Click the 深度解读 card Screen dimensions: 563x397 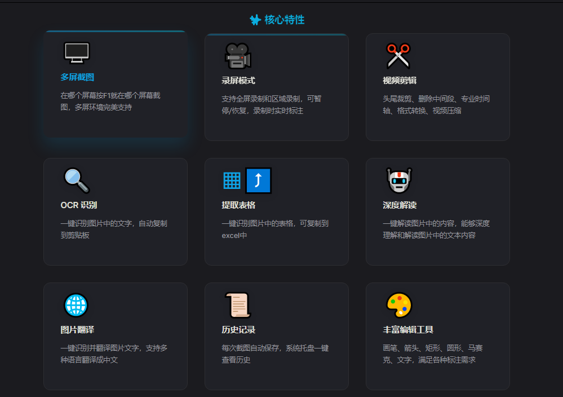tap(437, 211)
